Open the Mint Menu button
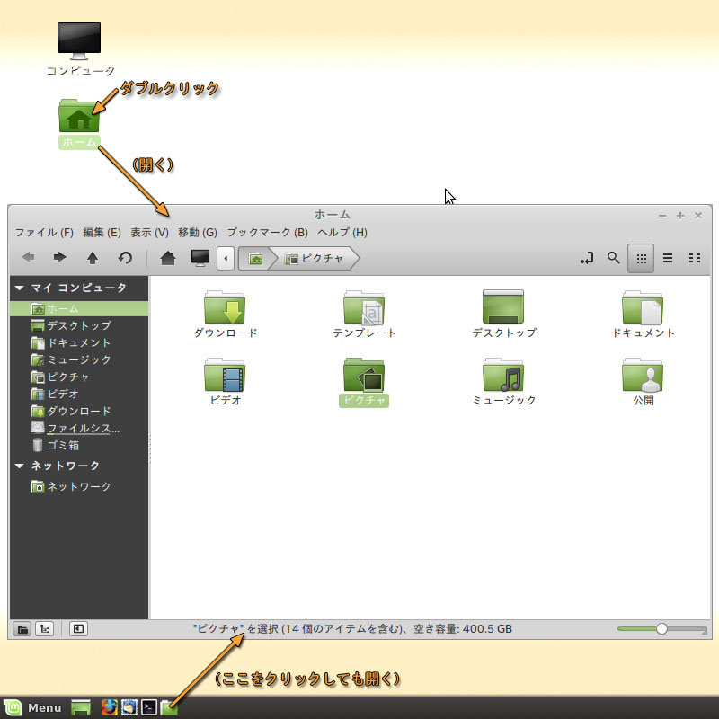Screen dimensions: 719x719 tap(32, 707)
